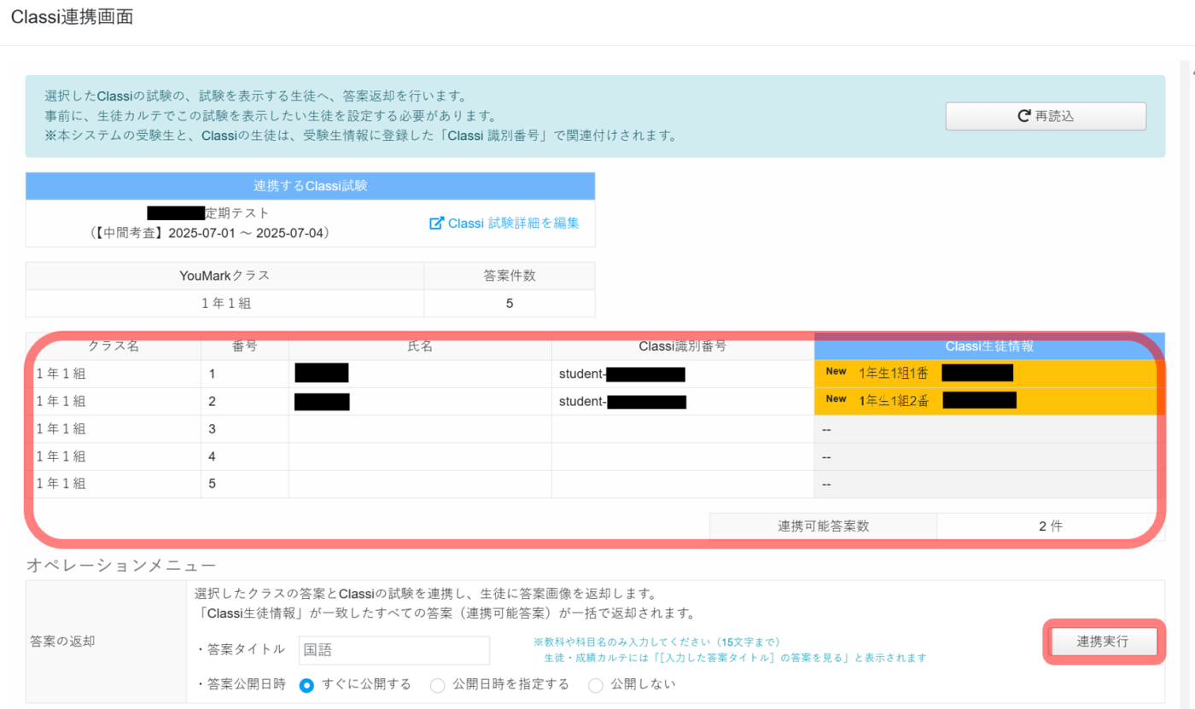Open the Classi 試験詳細を編集 link
This screenshot has width=1195, height=709.
click(x=514, y=223)
